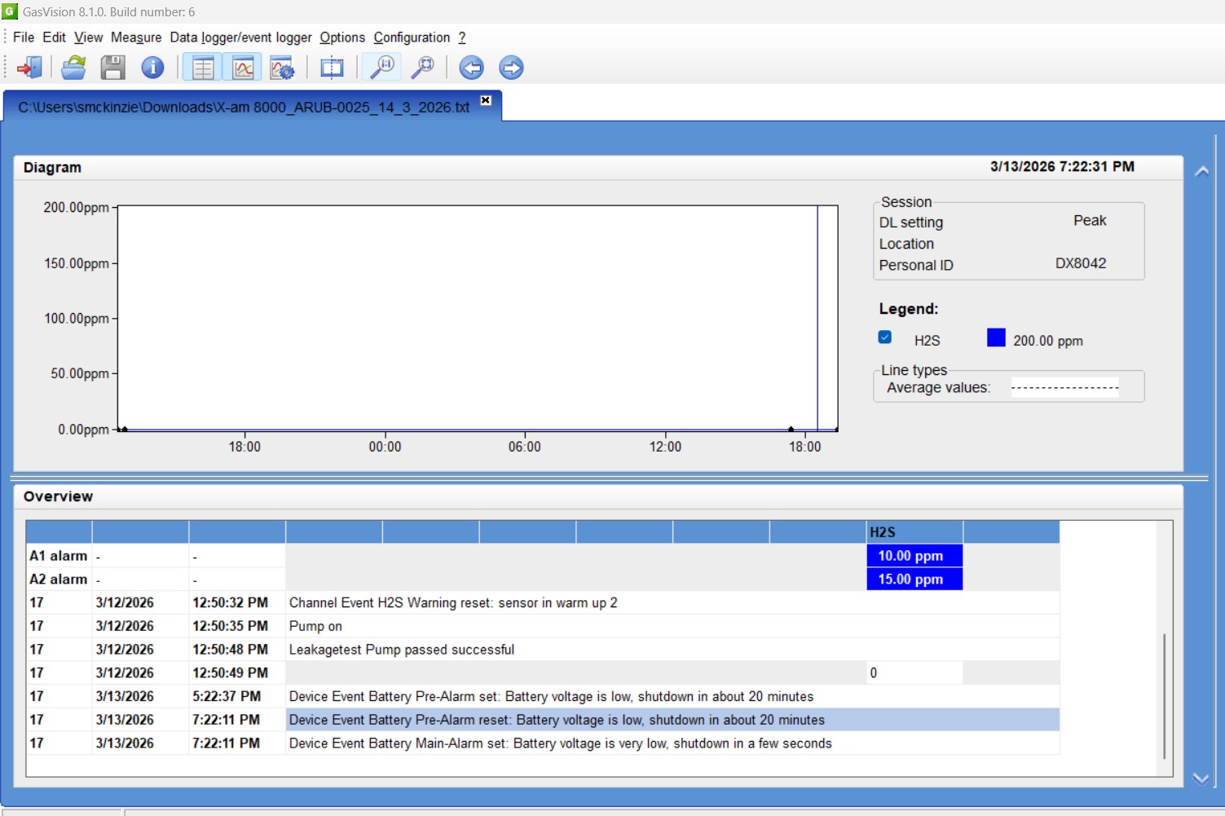1225x816 pixels.
Task: Collapse the panel with top chevron
Action: [1201, 172]
